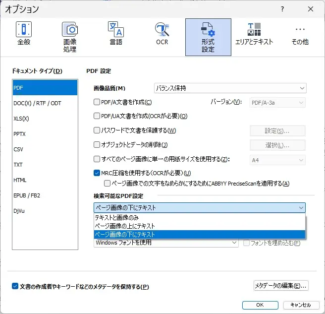Close the オプション dialog with X
The width and height of the screenshot is (325, 314).
coord(311,9)
